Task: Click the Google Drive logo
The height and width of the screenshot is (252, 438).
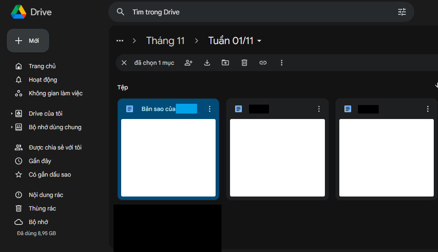Action: pos(19,12)
